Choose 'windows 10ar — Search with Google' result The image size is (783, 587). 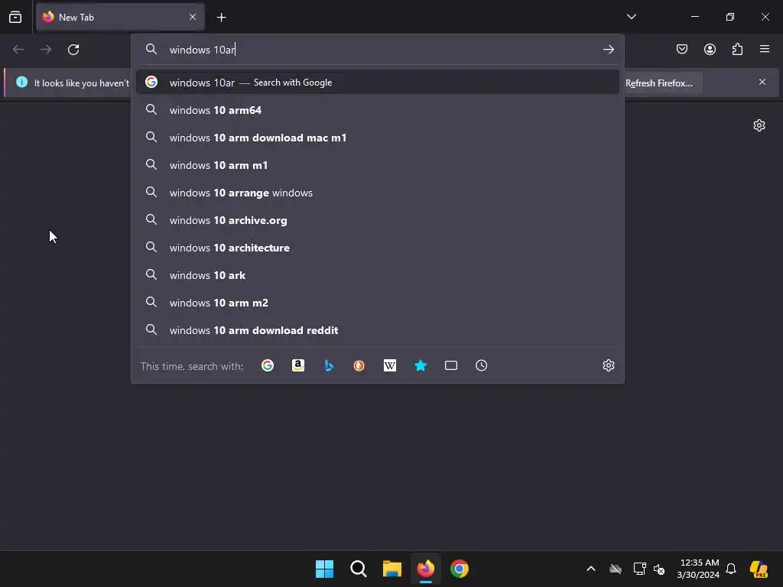coord(378,83)
